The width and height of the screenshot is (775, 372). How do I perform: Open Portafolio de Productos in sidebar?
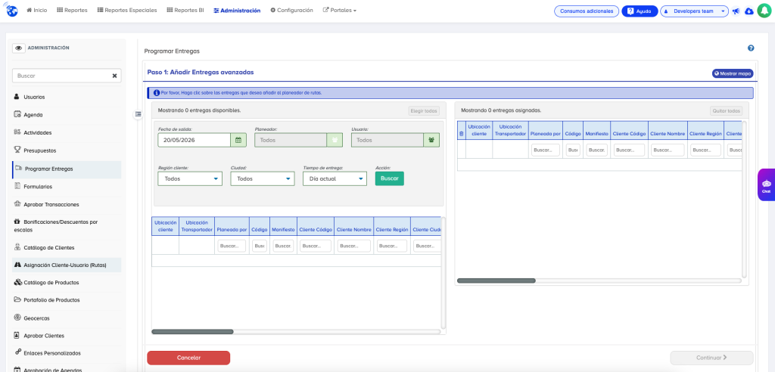click(x=67, y=300)
